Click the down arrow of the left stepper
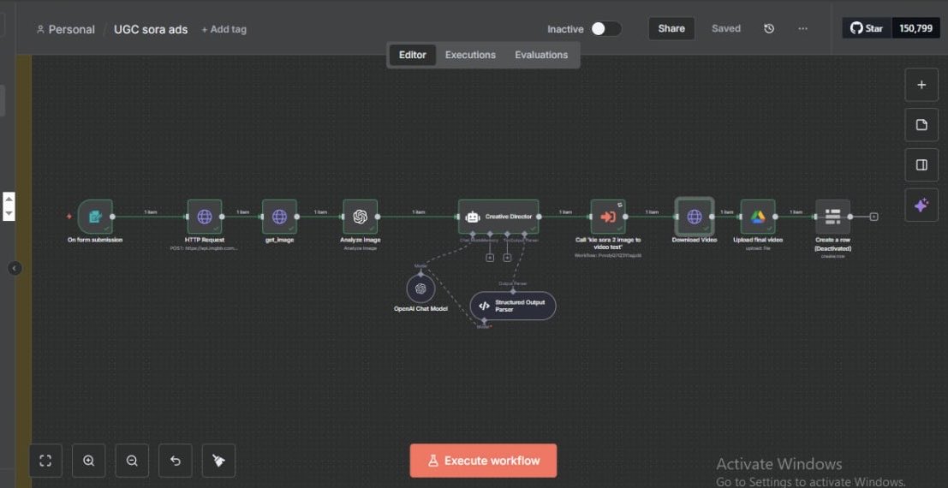The image size is (948, 488). (9, 213)
